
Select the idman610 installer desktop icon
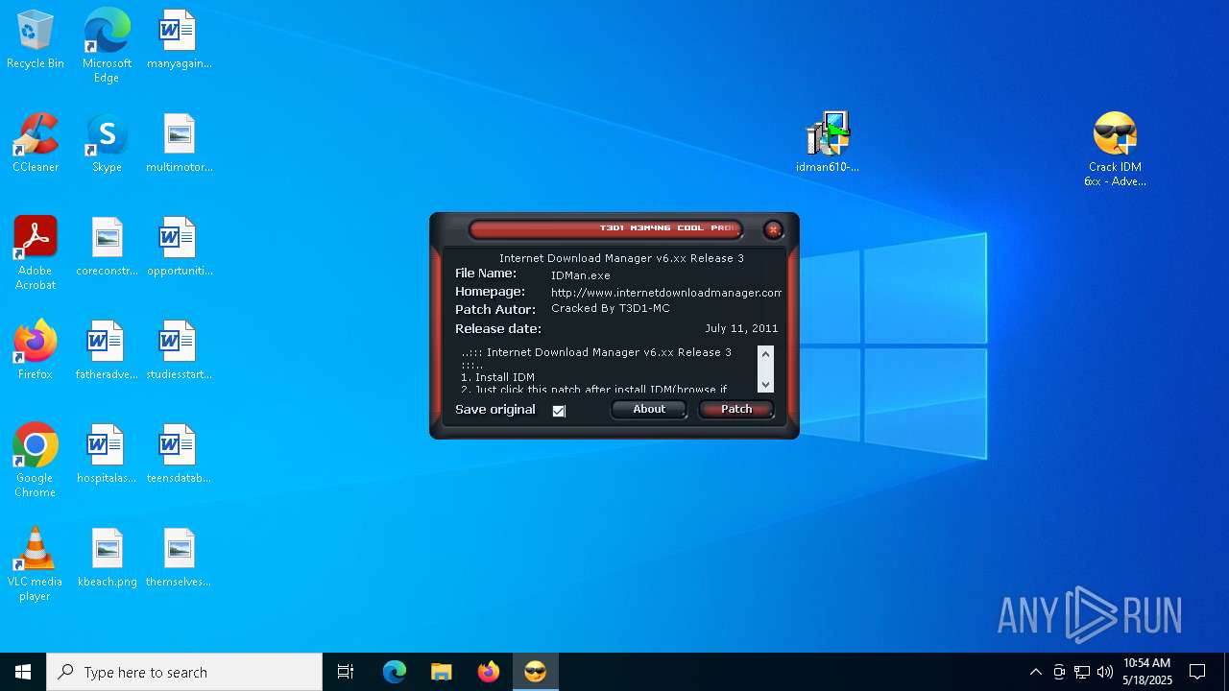pos(827,143)
